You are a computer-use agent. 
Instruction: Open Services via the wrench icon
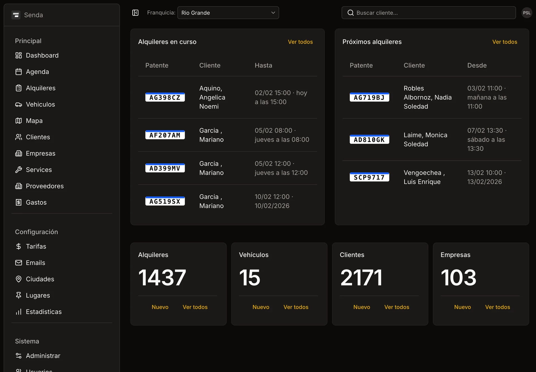[x=19, y=170]
